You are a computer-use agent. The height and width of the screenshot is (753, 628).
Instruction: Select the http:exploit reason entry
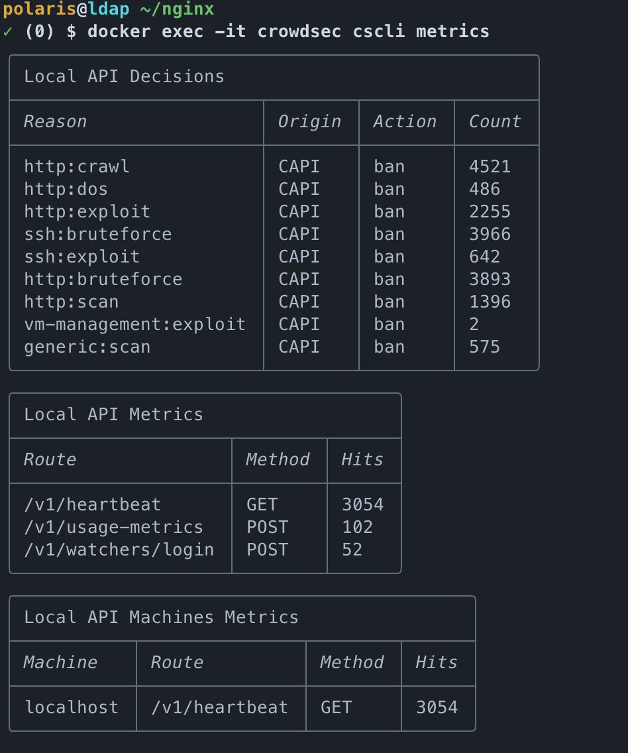87,212
